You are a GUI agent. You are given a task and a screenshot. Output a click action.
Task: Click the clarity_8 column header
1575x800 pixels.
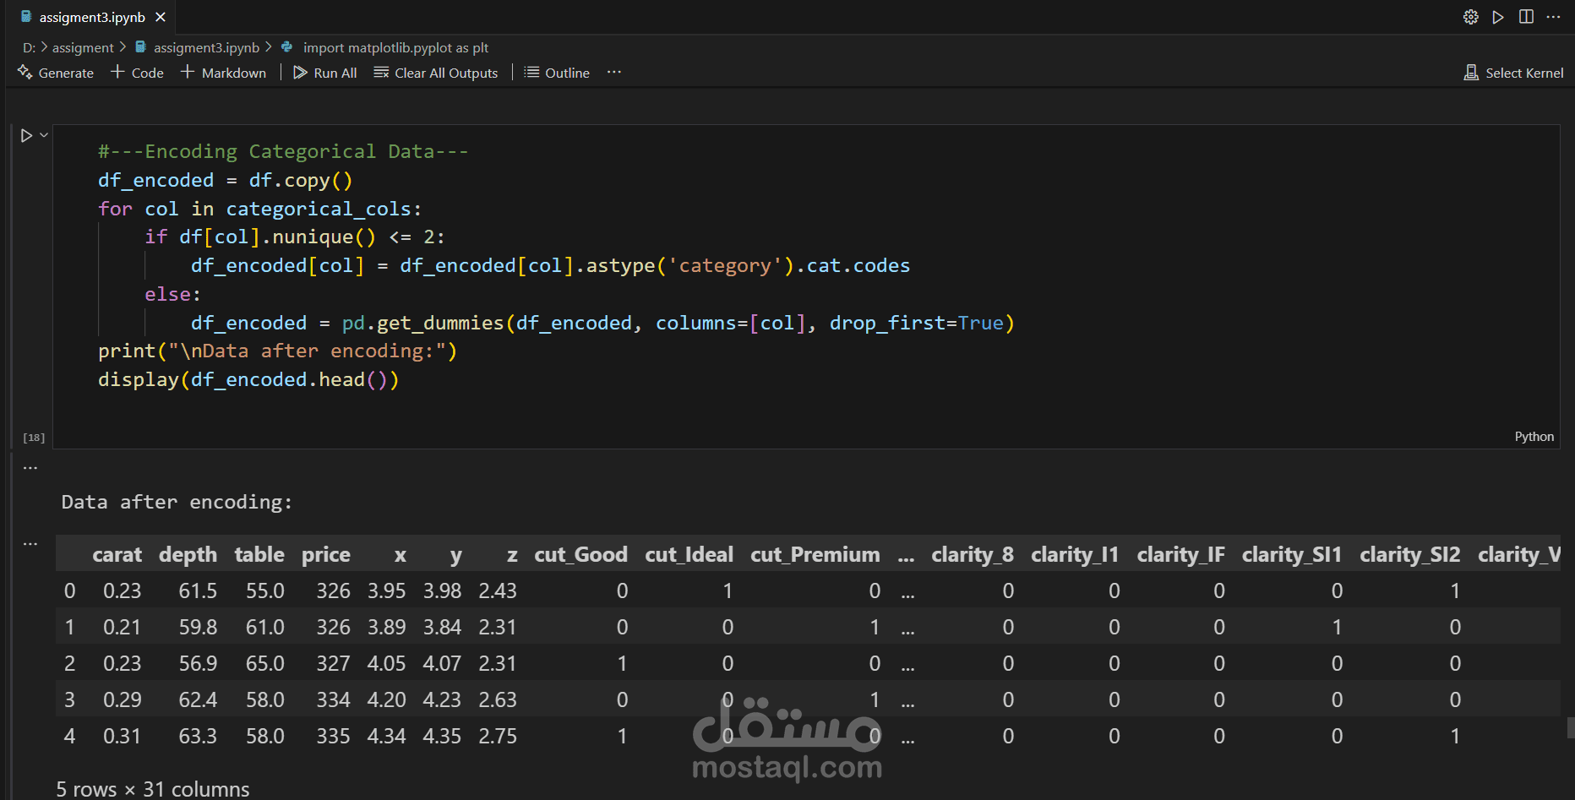tap(973, 554)
